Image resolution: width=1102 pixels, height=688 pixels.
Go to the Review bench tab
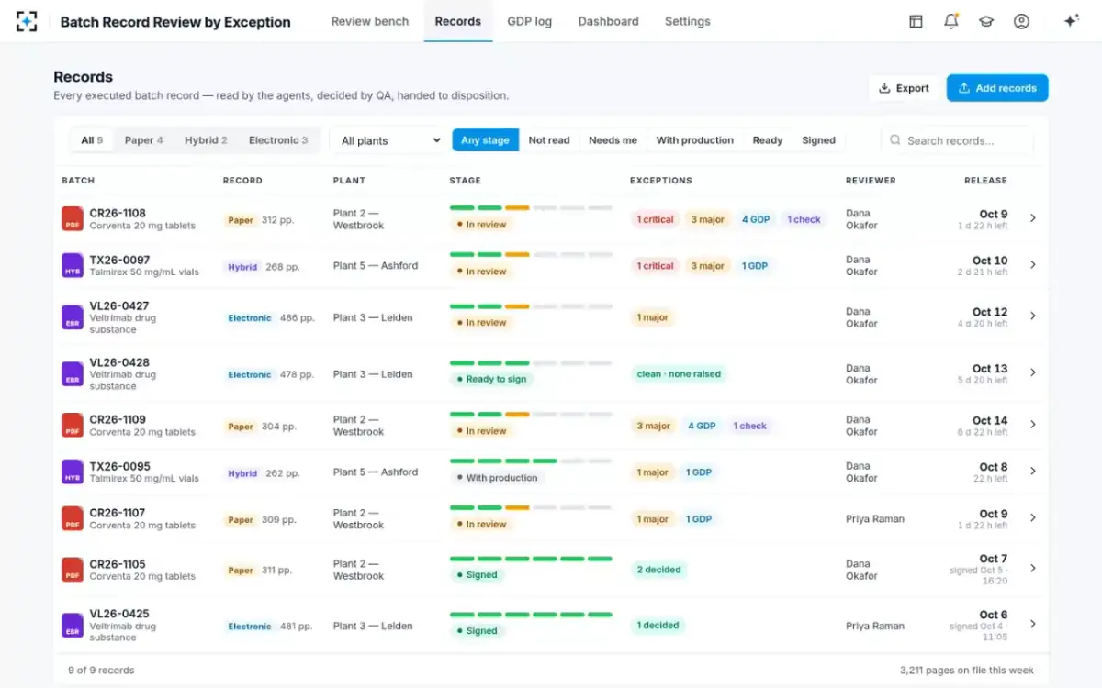(x=370, y=21)
